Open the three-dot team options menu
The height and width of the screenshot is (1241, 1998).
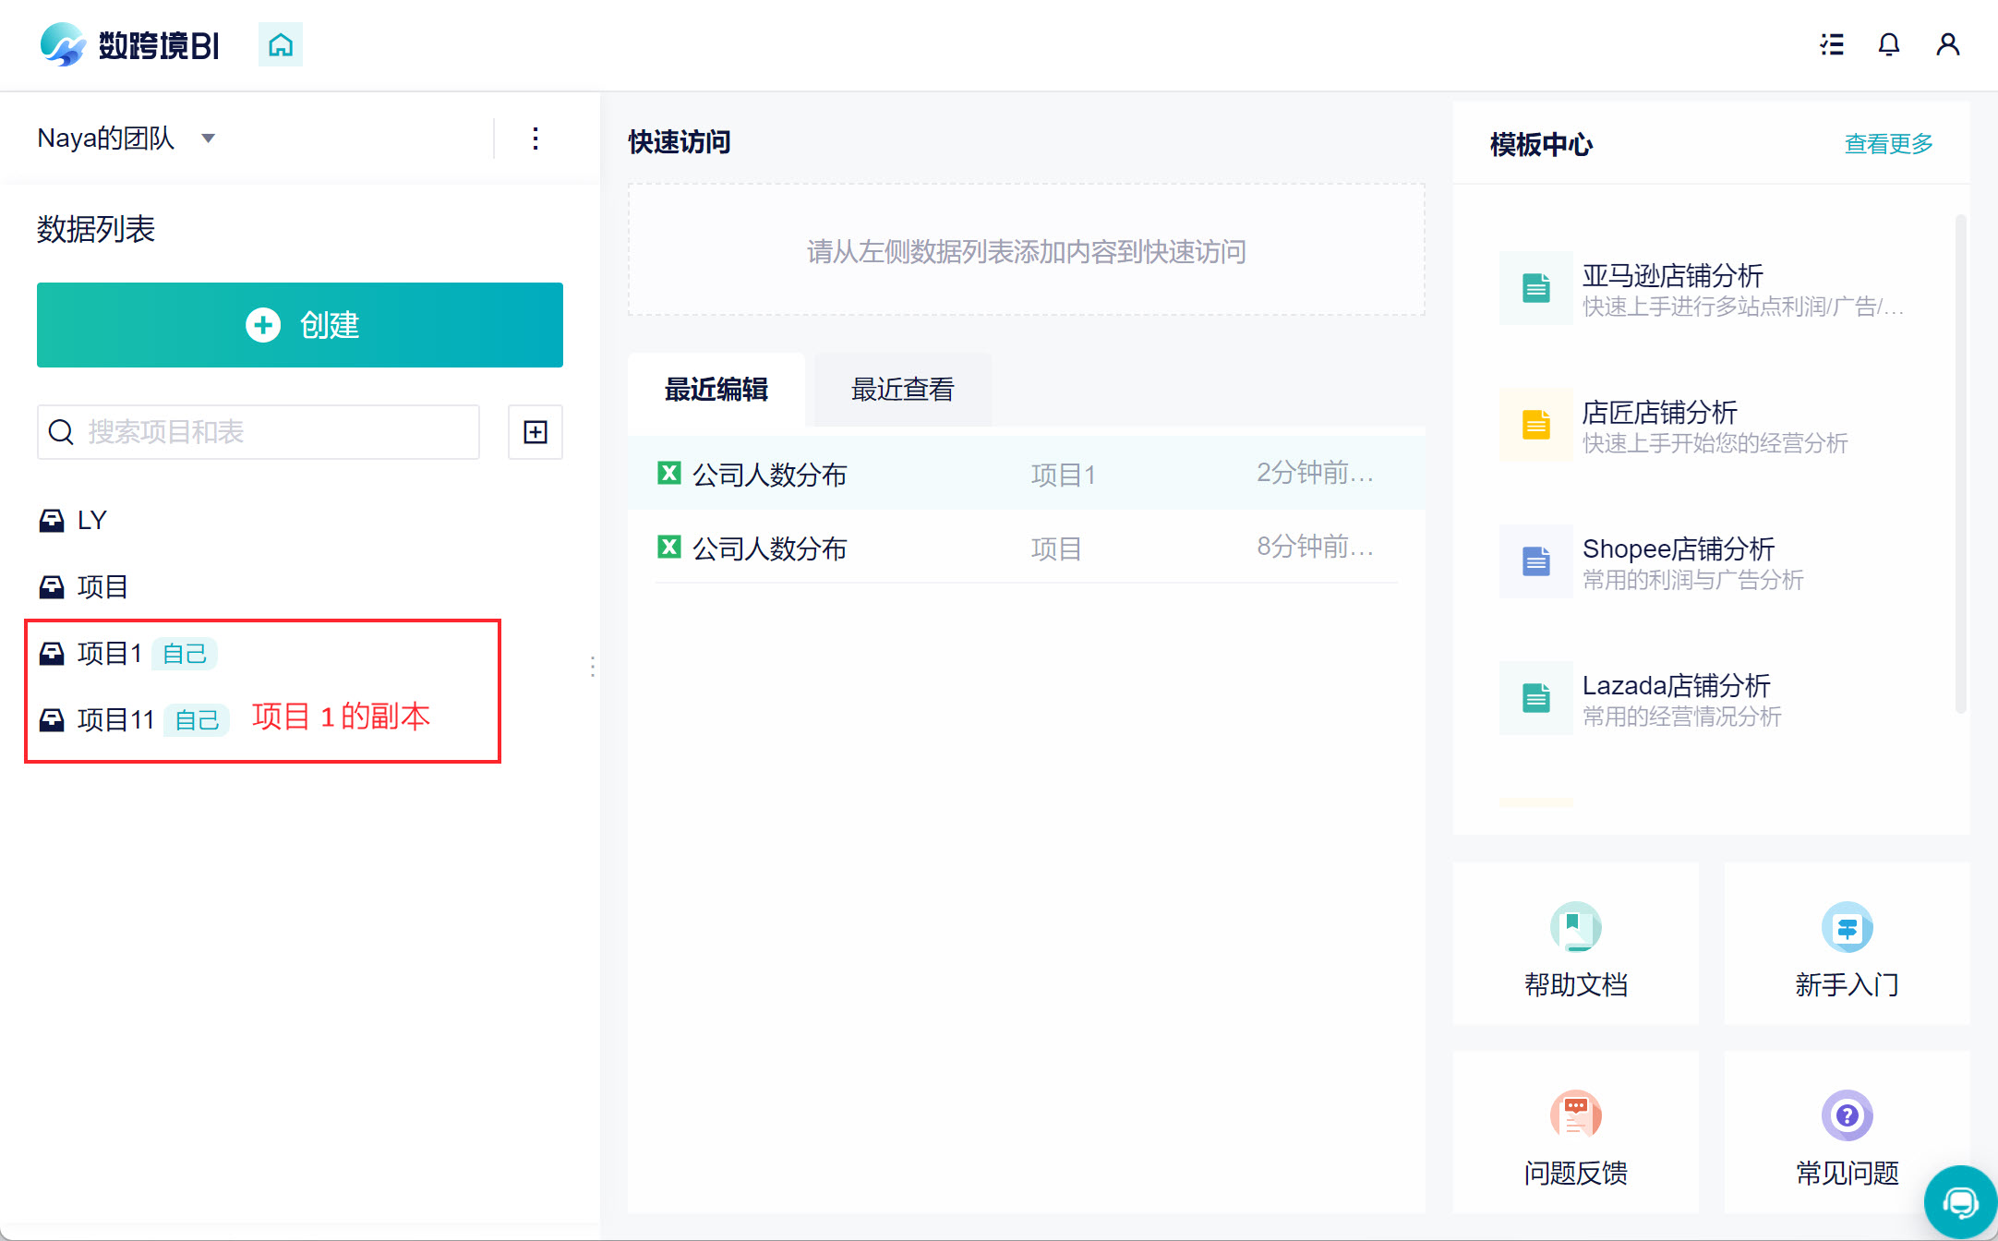(536, 139)
